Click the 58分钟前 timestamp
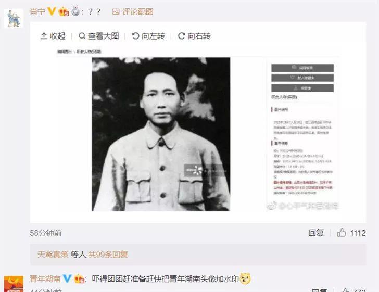This screenshot has width=379, height=292. pos(46,233)
